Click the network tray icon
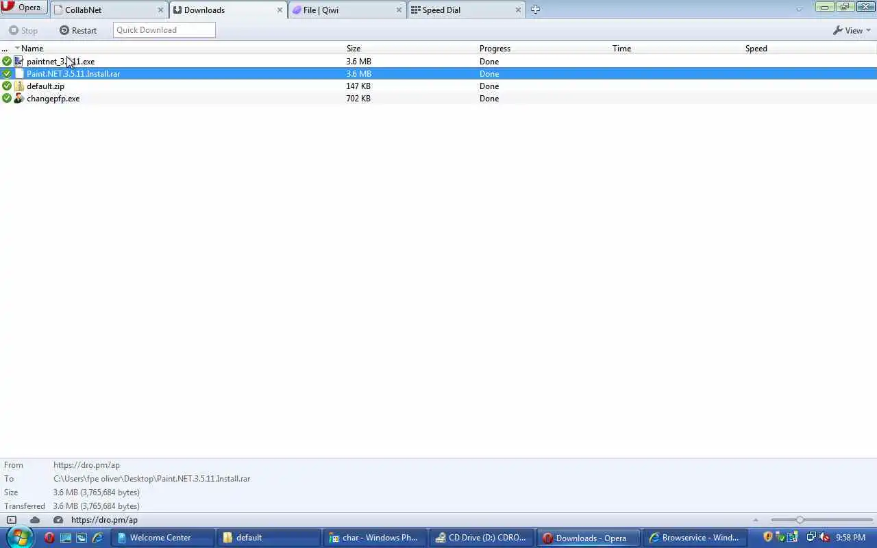Image resolution: width=877 pixels, height=548 pixels. [x=812, y=538]
